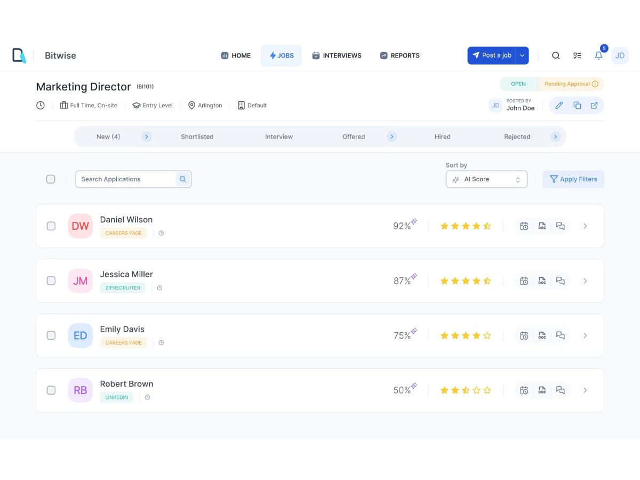
Task: Open document icon for Daniel Wilson
Action: 542,226
